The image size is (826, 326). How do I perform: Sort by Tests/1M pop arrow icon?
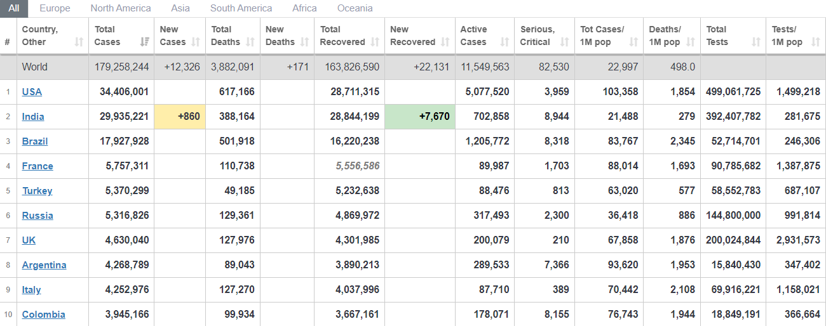coord(815,42)
